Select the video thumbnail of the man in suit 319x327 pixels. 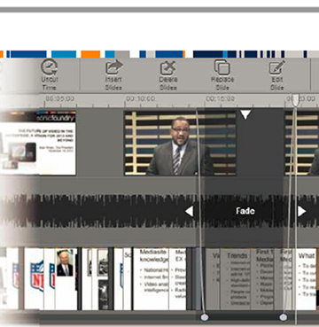(x=180, y=143)
